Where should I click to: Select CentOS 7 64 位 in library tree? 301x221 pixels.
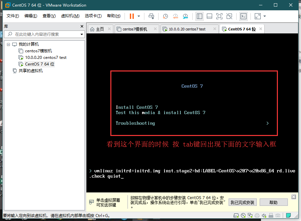[x=40, y=64]
